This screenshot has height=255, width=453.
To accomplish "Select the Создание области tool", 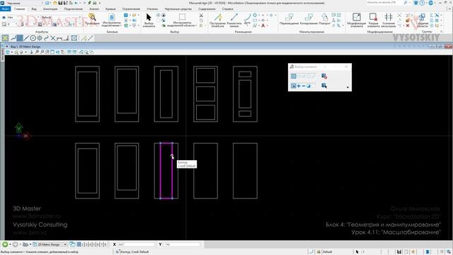I will (x=422, y=20).
